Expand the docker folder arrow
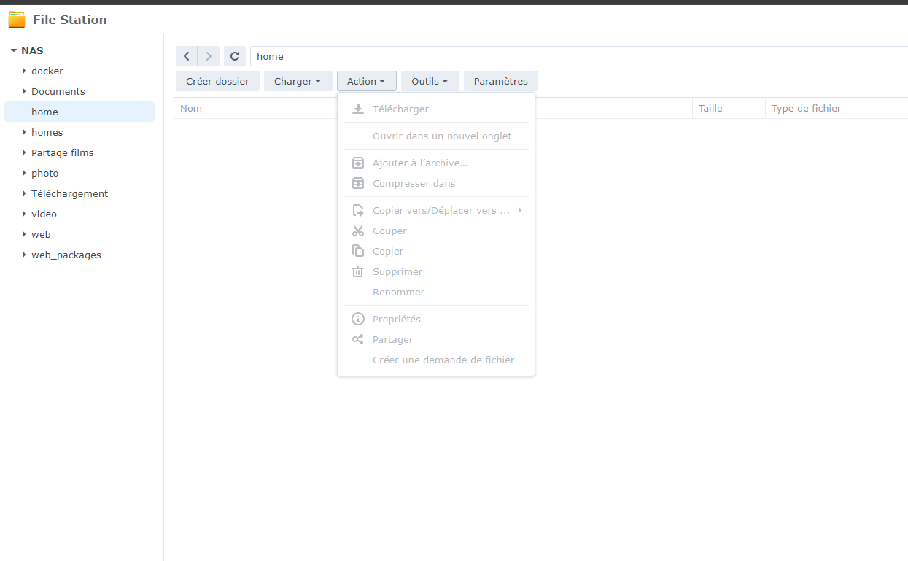The height and width of the screenshot is (561, 908). tap(24, 71)
